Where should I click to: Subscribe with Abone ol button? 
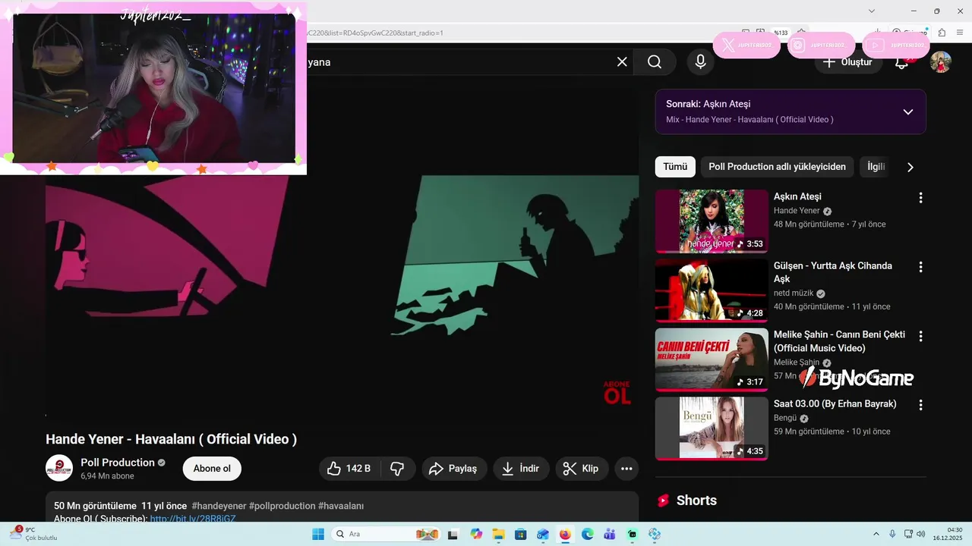(x=212, y=469)
